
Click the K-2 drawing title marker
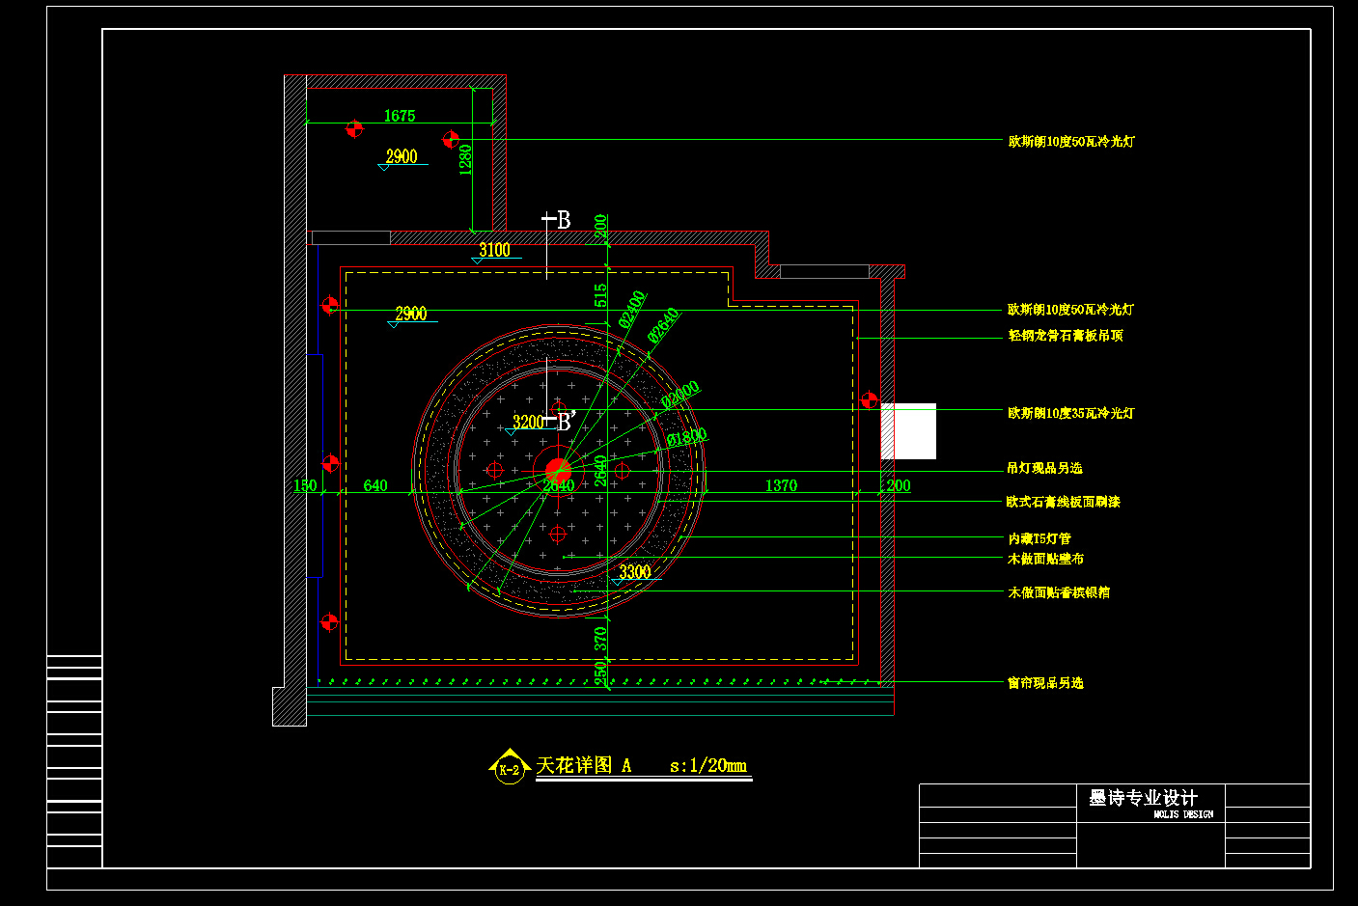pyautogui.click(x=509, y=767)
